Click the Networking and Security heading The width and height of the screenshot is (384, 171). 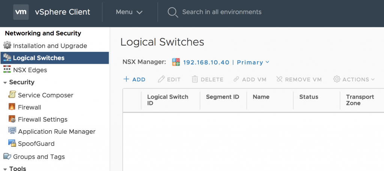[x=43, y=33]
